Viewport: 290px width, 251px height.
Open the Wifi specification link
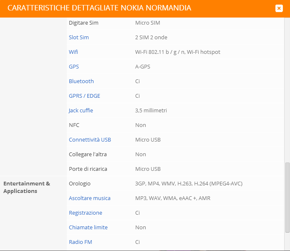coord(73,52)
